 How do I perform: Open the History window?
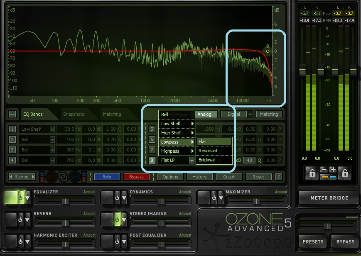(x=199, y=177)
